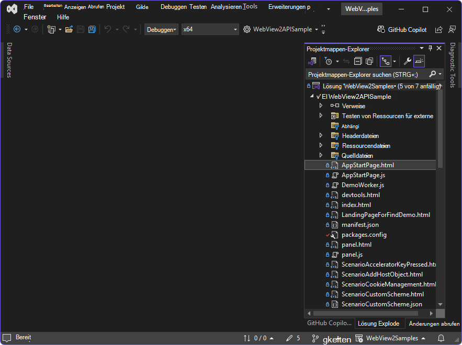Click the open folder toolbar icon
The height and width of the screenshot is (345, 462).
pos(69,29)
